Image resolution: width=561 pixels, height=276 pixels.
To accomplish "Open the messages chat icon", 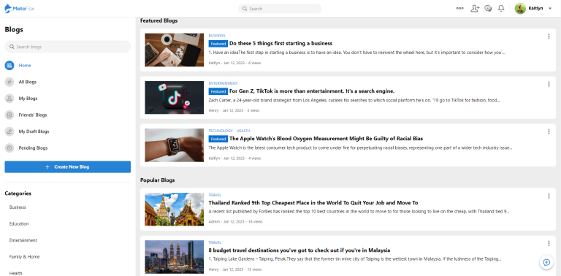I will tap(488, 8).
